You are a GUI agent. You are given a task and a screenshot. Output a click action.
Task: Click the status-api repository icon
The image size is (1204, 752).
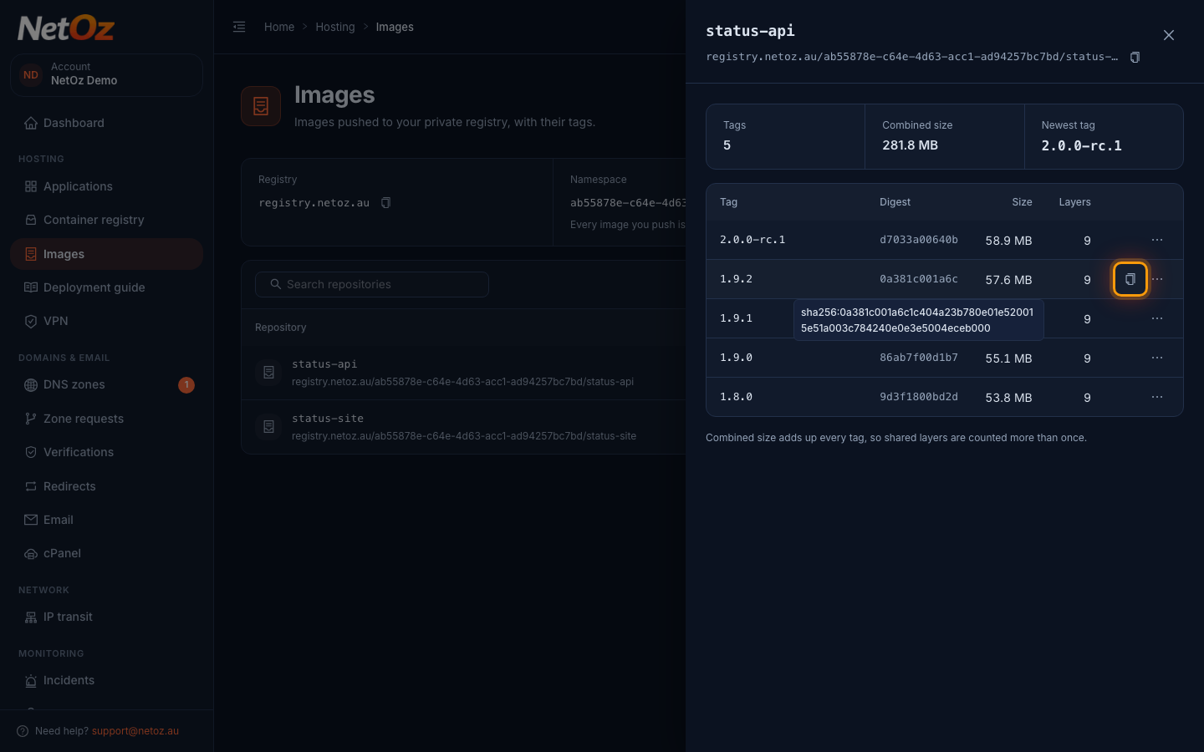point(268,373)
